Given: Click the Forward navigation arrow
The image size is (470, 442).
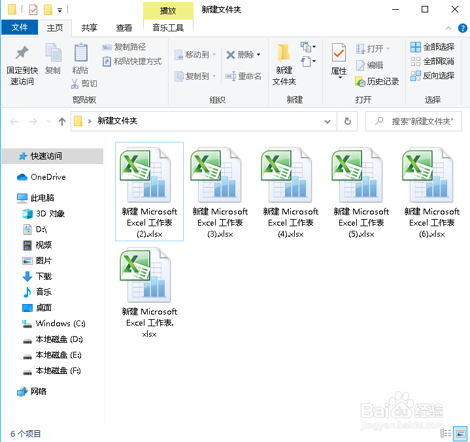Looking at the screenshot, I should (x=33, y=122).
